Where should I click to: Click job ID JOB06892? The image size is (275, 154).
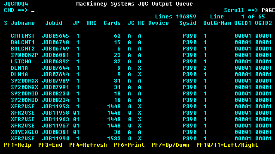[55, 62]
